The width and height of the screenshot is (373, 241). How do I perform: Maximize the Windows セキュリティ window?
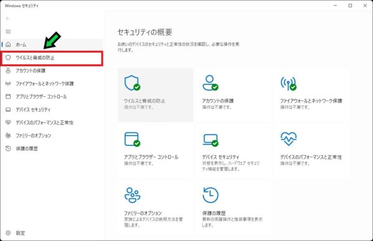(350, 6)
